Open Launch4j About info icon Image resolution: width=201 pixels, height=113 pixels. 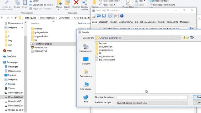pos(122,16)
